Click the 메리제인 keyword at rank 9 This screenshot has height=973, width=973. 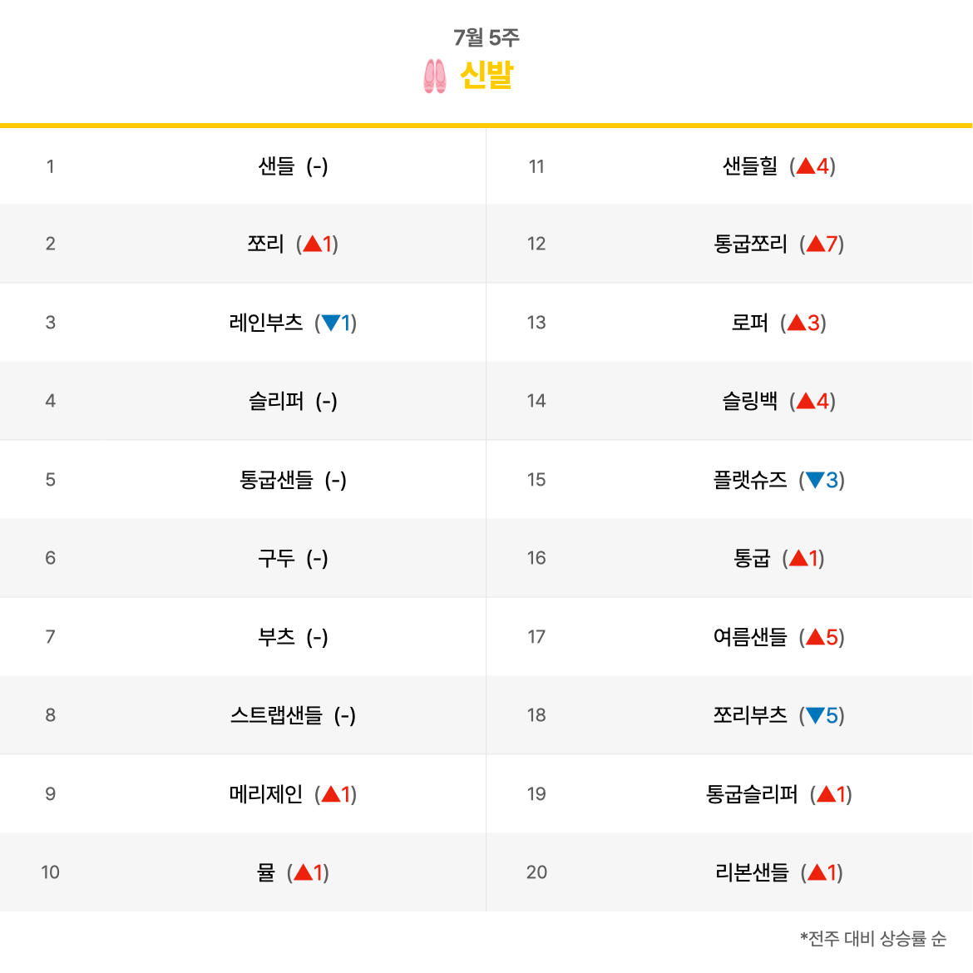point(265,793)
